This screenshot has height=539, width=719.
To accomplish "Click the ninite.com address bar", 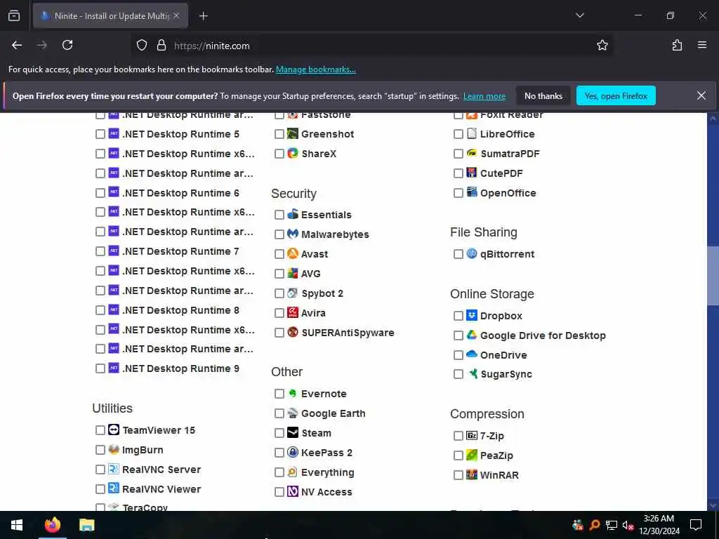I will coord(371,46).
